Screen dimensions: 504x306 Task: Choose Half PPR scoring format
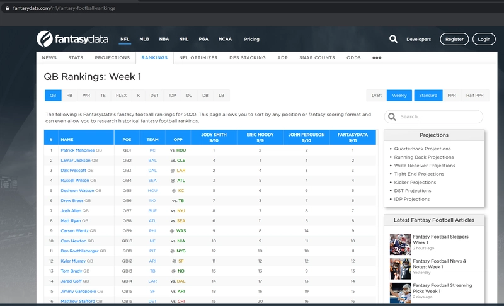tap(475, 95)
